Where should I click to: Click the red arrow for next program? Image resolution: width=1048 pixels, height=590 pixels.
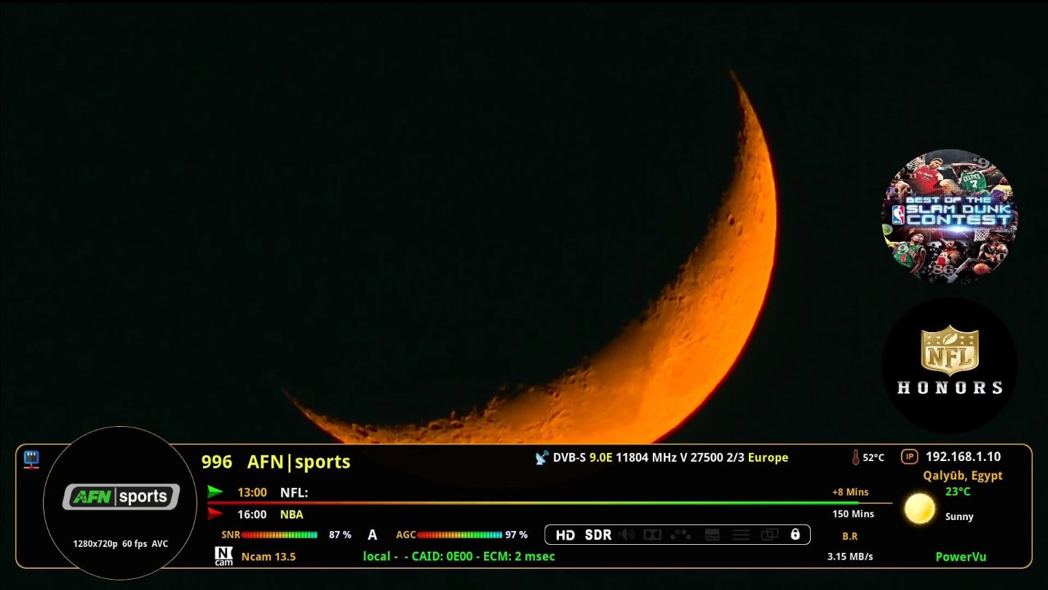(215, 514)
